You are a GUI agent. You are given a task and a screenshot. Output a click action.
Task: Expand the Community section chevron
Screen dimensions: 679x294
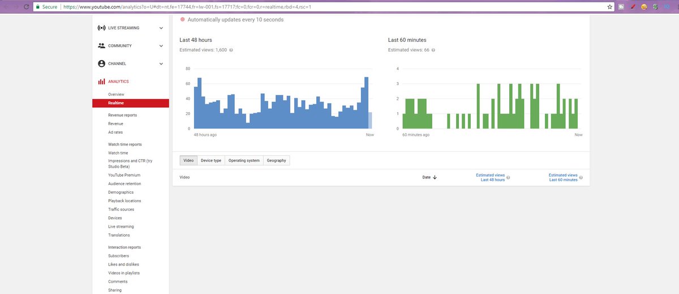161,46
